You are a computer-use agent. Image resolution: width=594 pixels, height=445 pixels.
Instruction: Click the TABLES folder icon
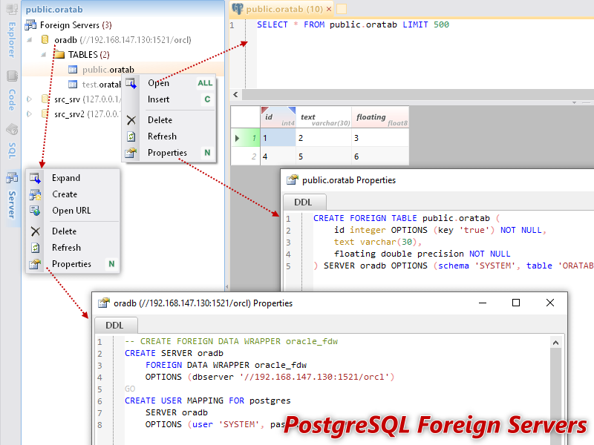(59, 54)
